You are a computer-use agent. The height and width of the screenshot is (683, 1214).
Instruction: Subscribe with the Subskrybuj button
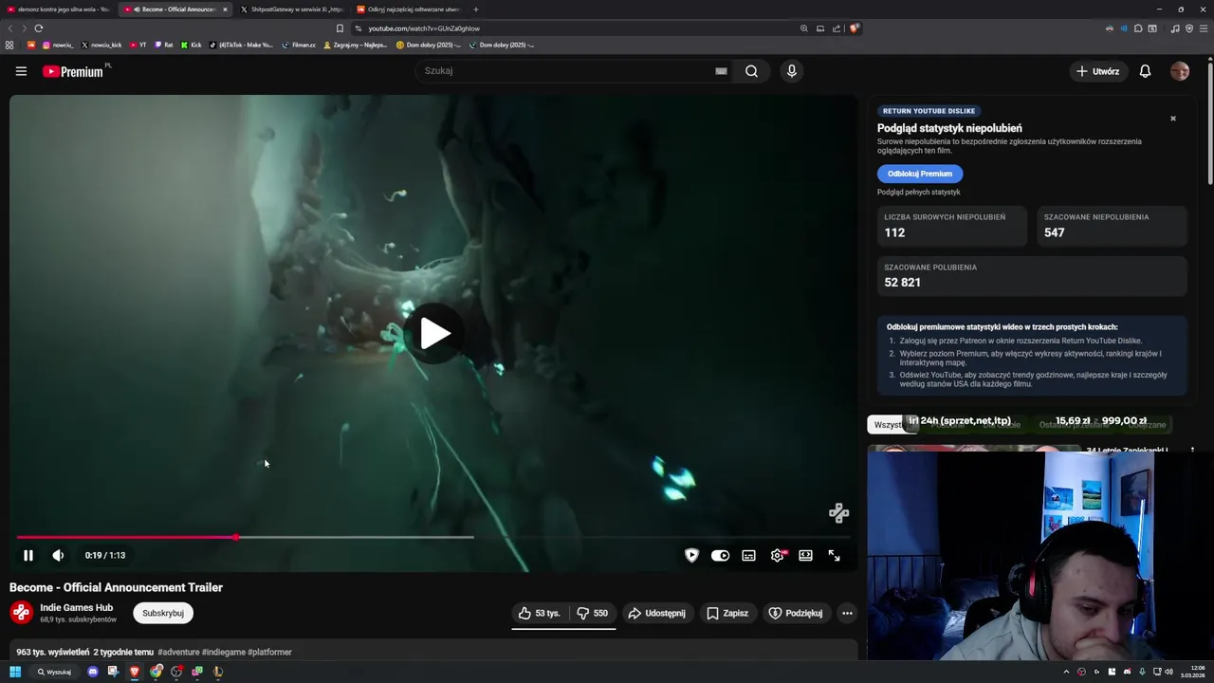point(163,613)
